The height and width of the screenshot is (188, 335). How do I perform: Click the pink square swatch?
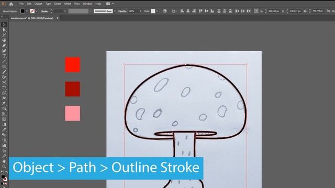click(73, 113)
